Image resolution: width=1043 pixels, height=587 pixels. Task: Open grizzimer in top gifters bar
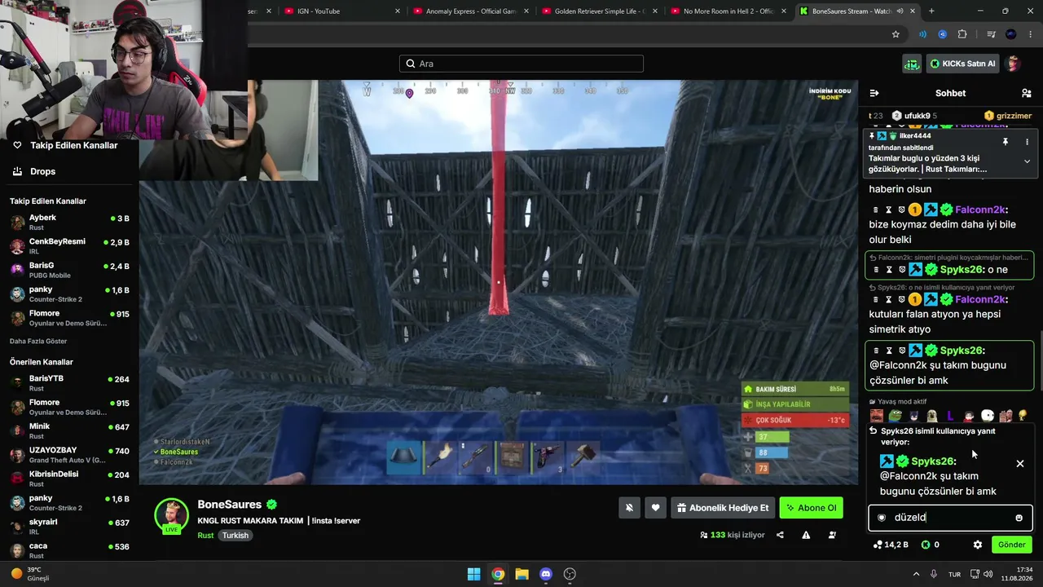tap(1008, 116)
